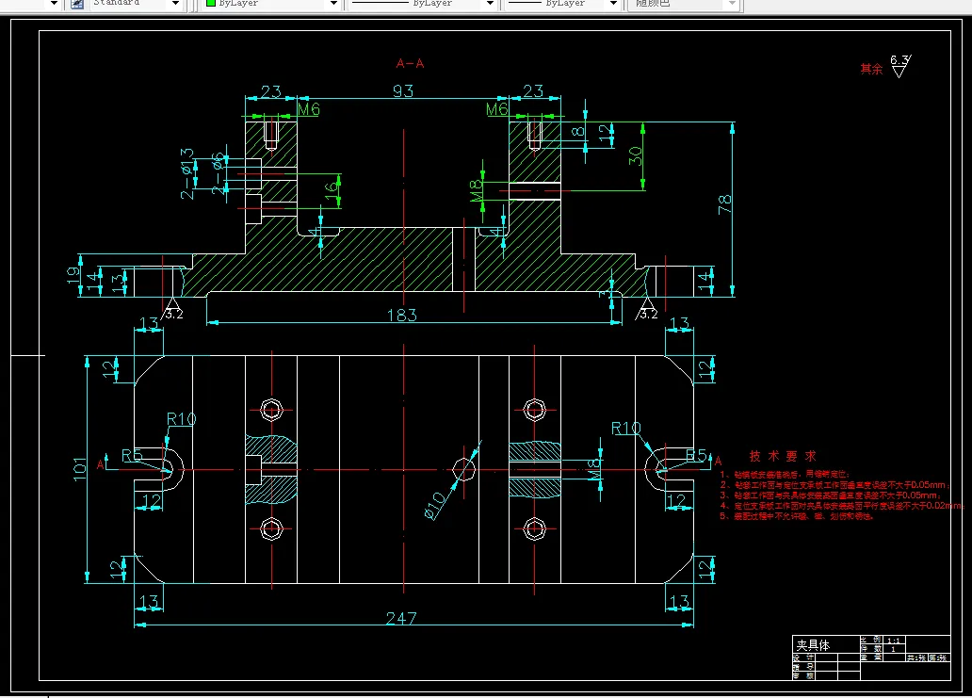Open the lineweight ByLayer dropdown arrow
Image resolution: width=972 pixels, height=698 pixels.
613,4
